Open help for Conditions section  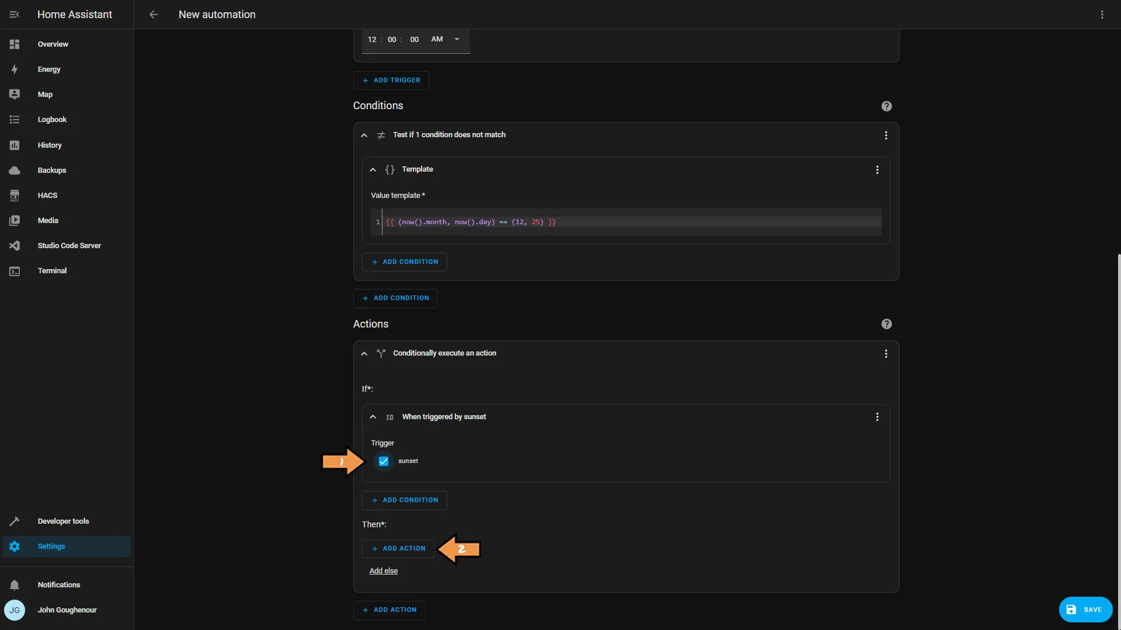(886, 106)
